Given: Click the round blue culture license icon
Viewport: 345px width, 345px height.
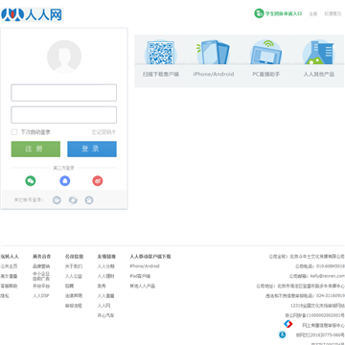Looking at the screenshot, I should coord(282,334).
